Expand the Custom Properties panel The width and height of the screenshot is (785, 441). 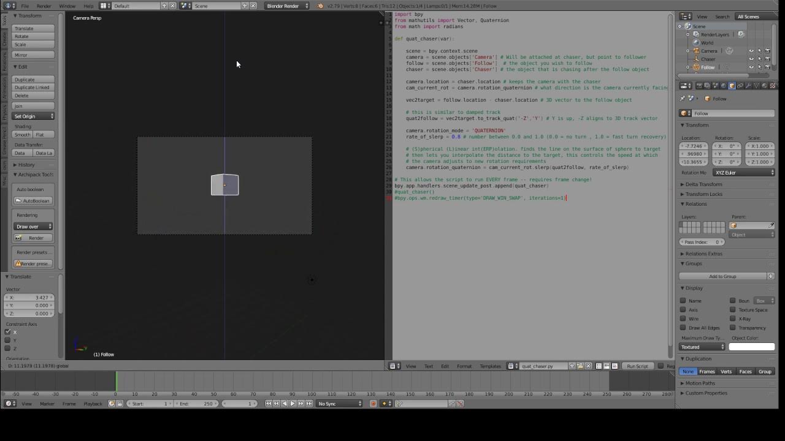click(x=706, y=393)
